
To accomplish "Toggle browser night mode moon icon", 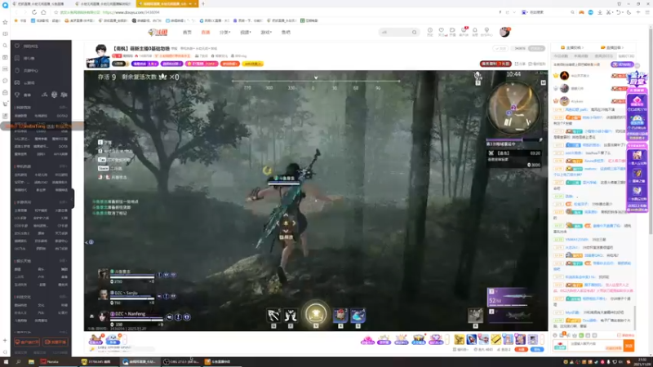I will (629, 12).
